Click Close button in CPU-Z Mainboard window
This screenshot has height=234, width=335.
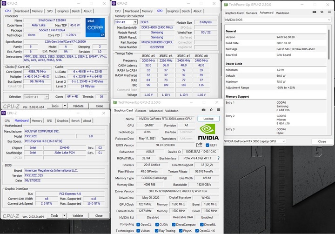click(x=99, y=215)
